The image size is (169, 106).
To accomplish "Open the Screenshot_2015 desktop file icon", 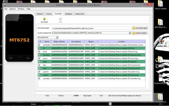I will tap(161, 79).
